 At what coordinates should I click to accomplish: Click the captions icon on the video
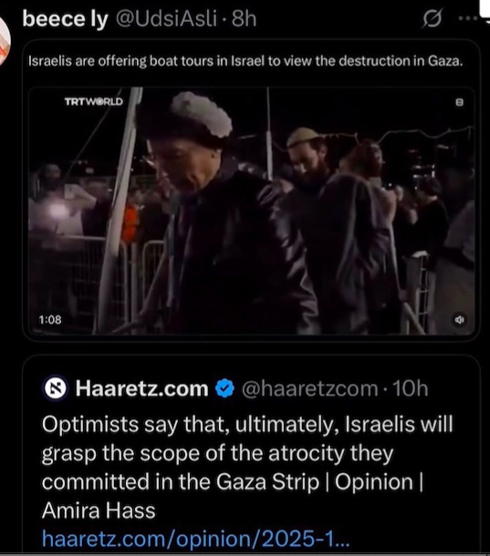460,102
